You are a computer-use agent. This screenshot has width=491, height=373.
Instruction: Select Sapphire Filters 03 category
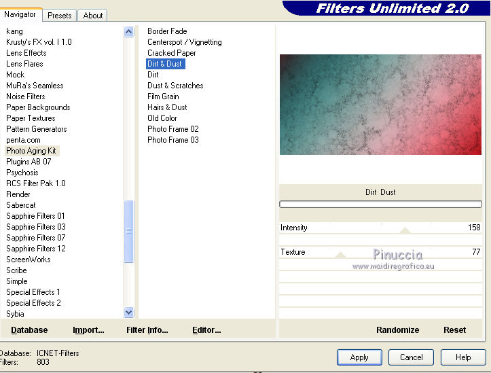pyautogui.click(x=36, y=227)
